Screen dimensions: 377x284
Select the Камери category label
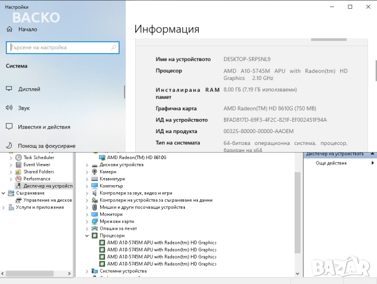tap(108, 172)
